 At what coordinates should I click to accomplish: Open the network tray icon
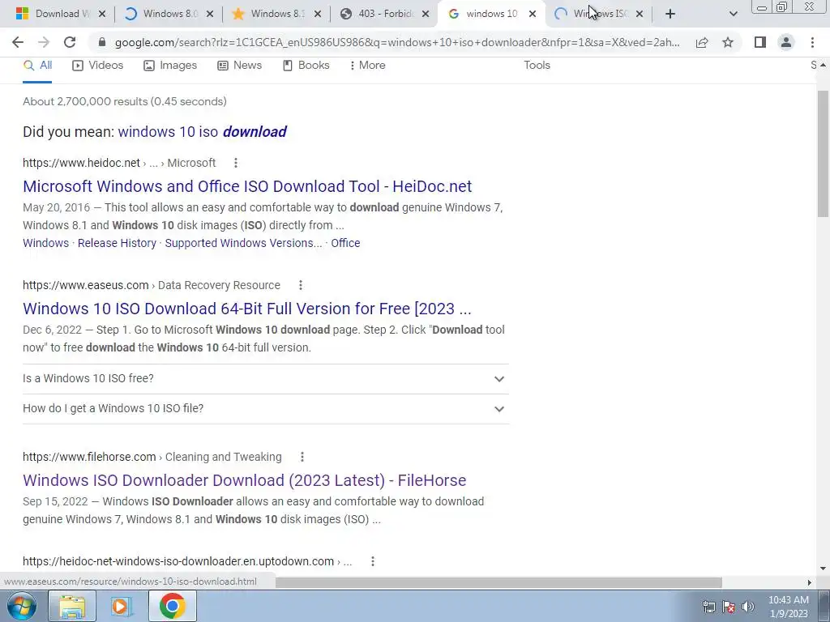coord(708,607)
